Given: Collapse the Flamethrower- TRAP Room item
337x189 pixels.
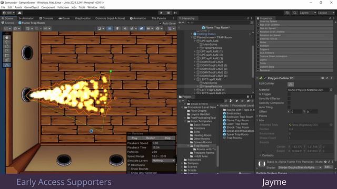Looking at the screenshot, I should (192, 37).
